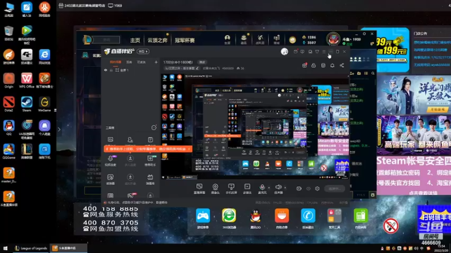This screenshot has width=451, height=253.
Task: Open the notification bell in streaming app
Action: (332, 65)
